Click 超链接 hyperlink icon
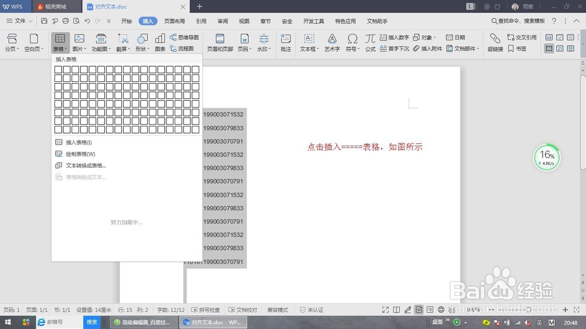 click(x=495, y=39)
